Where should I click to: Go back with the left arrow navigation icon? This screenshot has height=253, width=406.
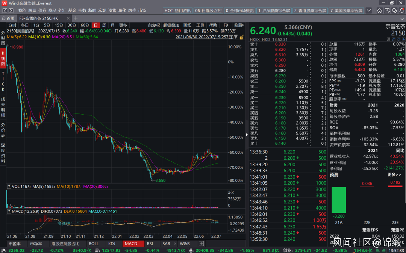[x=5, y=11]
